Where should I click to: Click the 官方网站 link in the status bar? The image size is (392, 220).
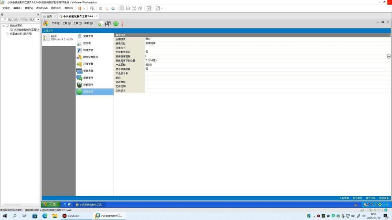tap(370, 198)
